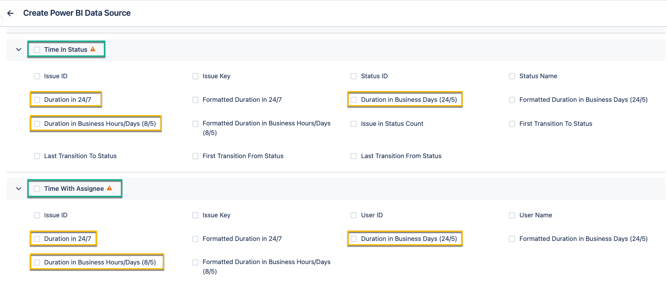Image resolution: width=667 pixels, height=286 pixels.
Task: Collapse the Time In Status section chevron
Action: coord(19,50)
